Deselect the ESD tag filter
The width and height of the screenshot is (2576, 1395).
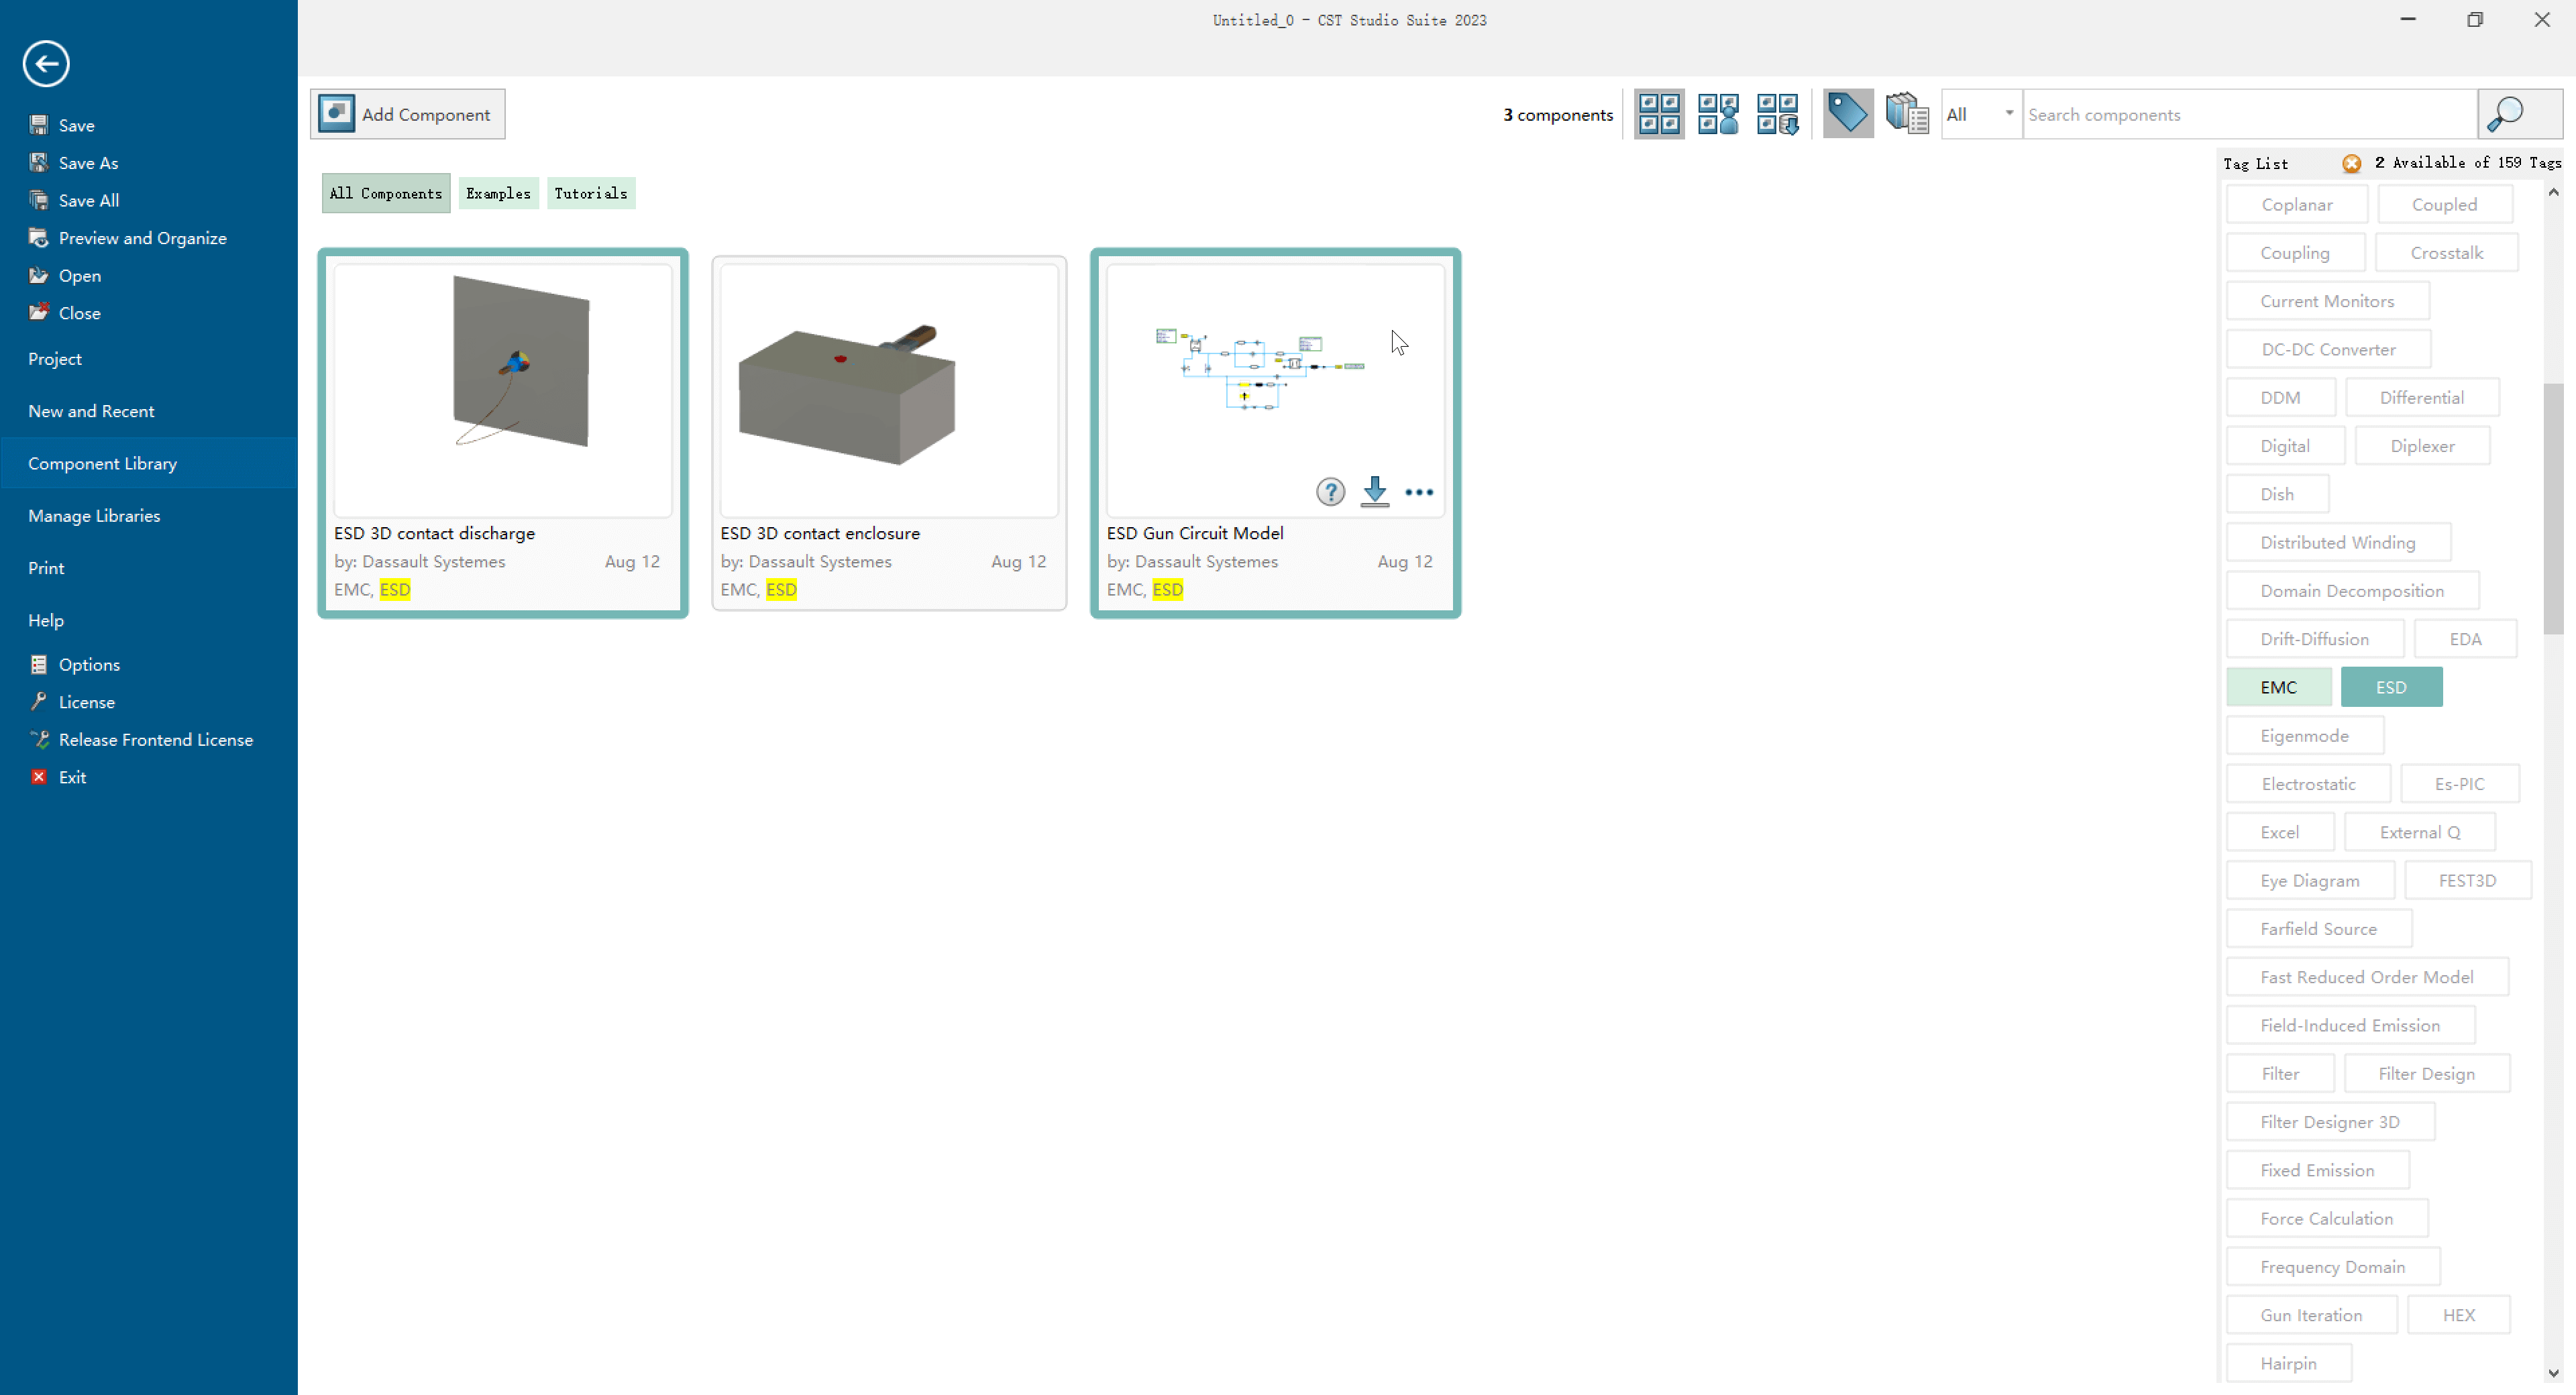(2391, 687)
